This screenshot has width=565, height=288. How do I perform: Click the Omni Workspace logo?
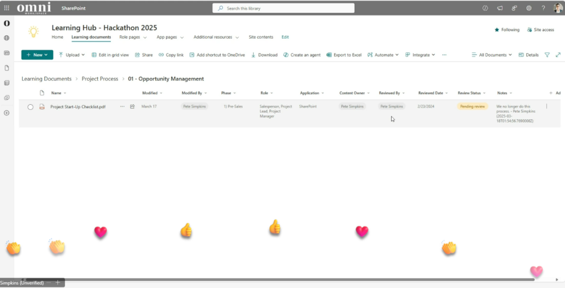click(x=34, y=8)
